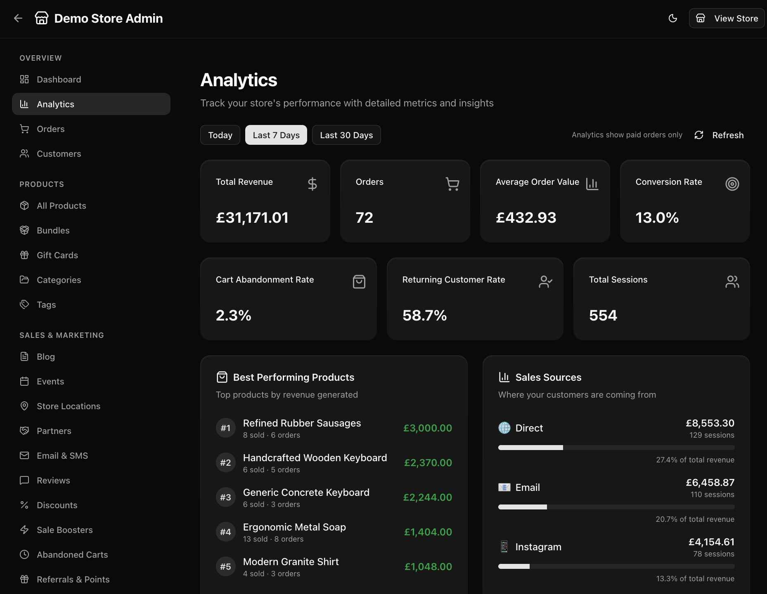Screen dimensions: 767x594
Task: Click the Abandoned Carts clock icon
Action: point(24,554)
